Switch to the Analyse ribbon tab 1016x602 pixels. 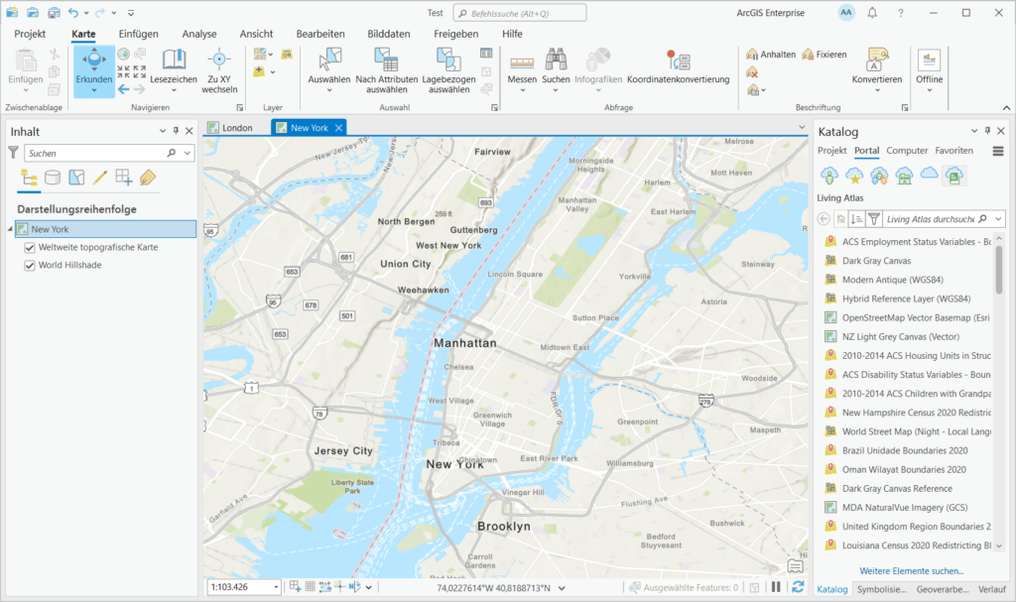(x=199, y=34)
